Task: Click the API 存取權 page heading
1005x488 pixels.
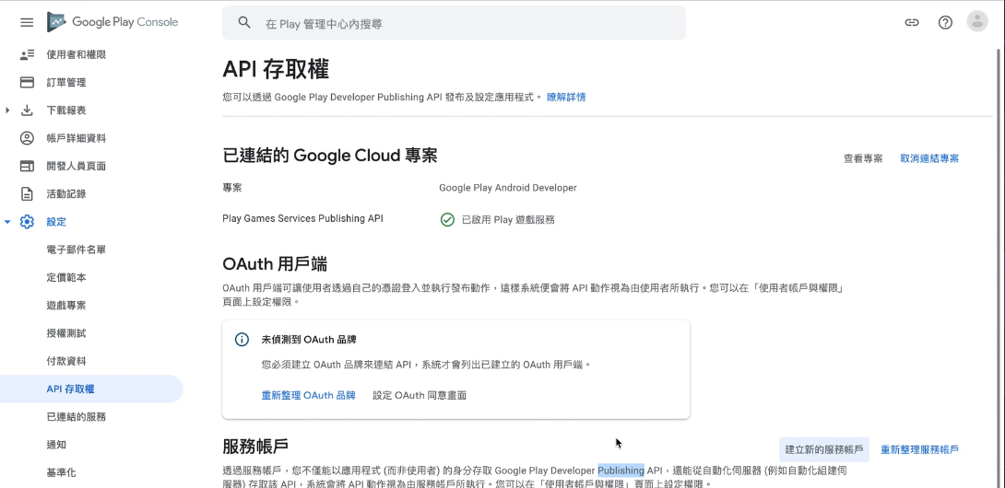Action: tap(276, 69)
